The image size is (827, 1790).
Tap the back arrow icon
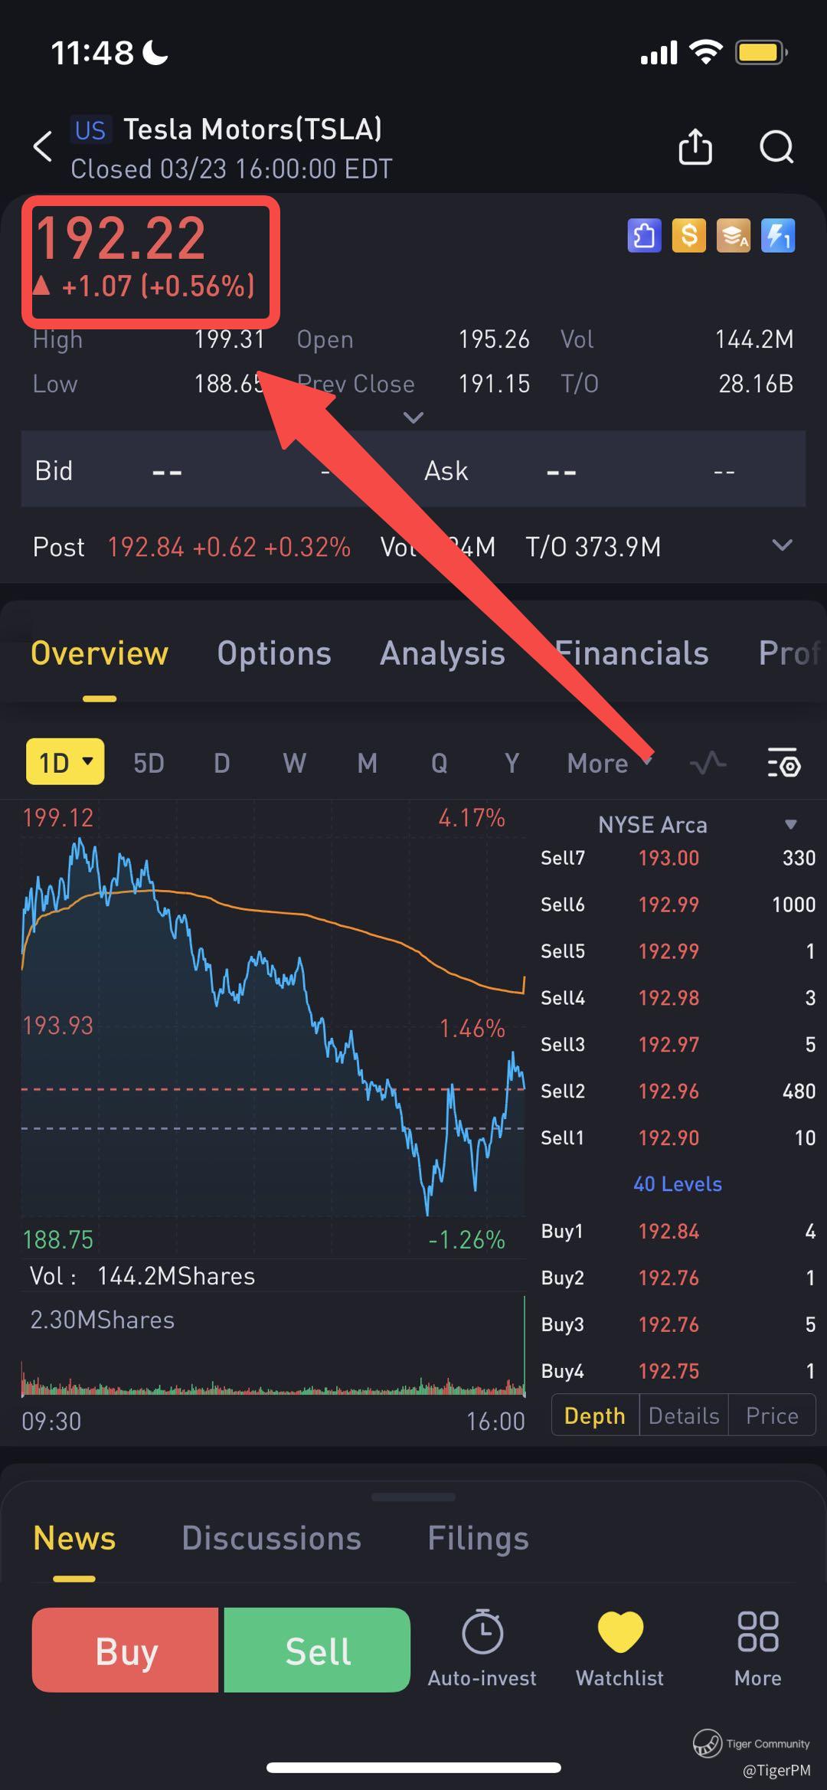coord(43,146)
